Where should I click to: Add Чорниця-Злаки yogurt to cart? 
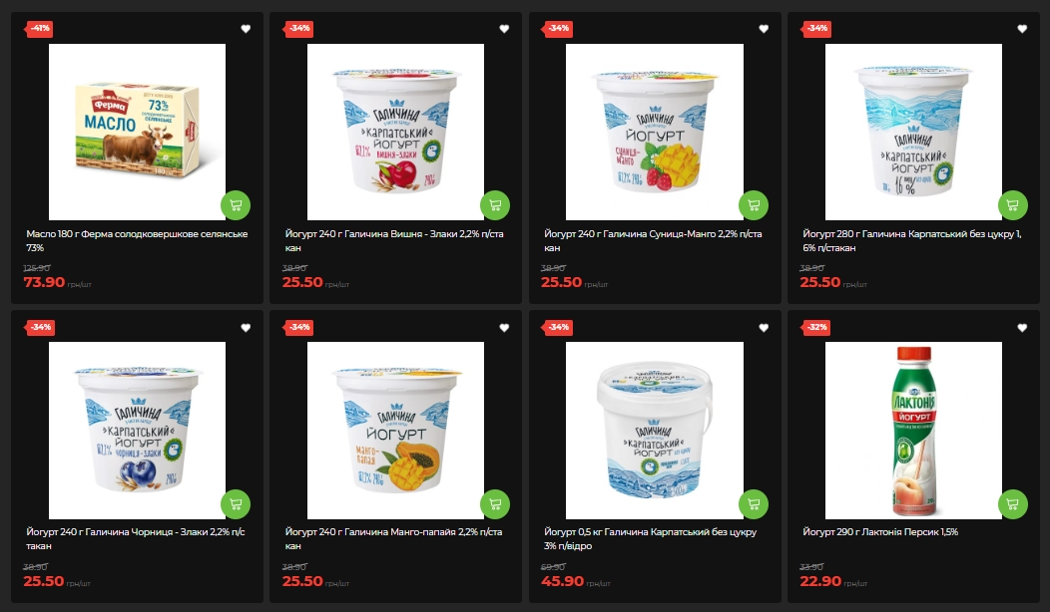(236, 504)
